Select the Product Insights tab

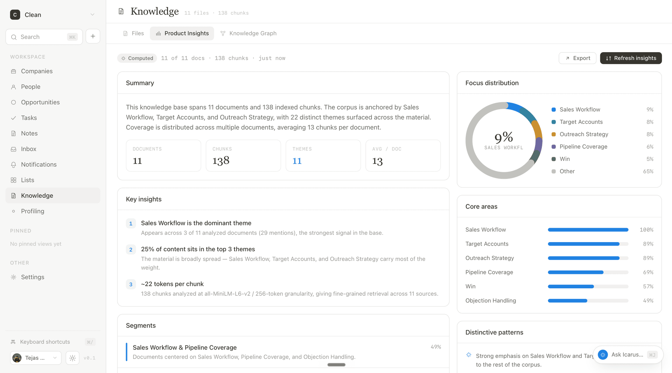tap(182, 33)
